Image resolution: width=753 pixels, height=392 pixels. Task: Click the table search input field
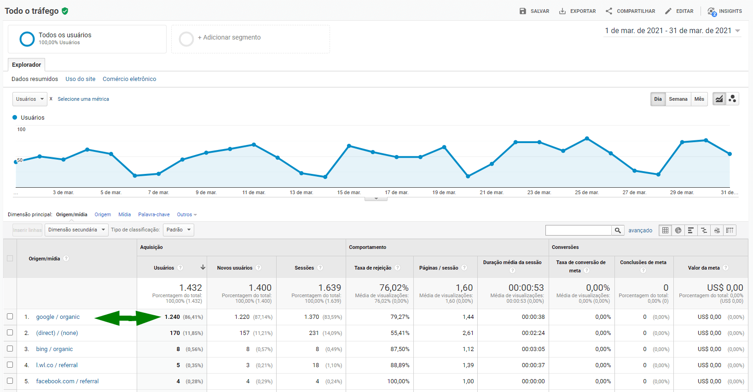[579, 231]
